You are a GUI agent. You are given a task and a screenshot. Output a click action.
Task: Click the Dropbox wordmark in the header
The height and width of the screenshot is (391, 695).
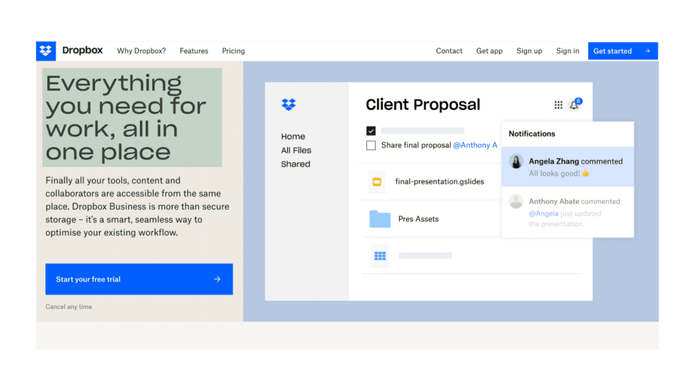point(82,50)
